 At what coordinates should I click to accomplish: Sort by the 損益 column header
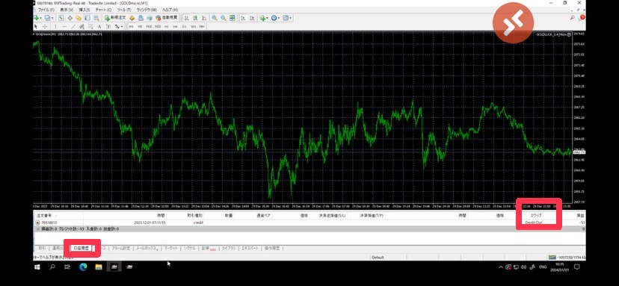(580, 216)
